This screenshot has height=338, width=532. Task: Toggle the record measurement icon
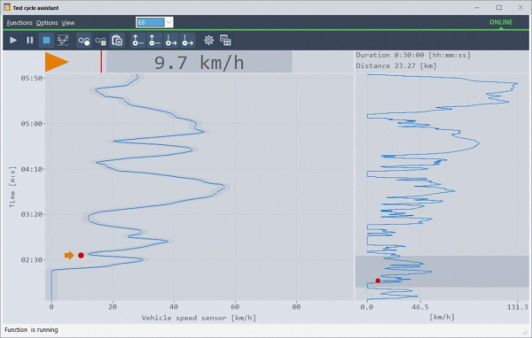point(84,41)
